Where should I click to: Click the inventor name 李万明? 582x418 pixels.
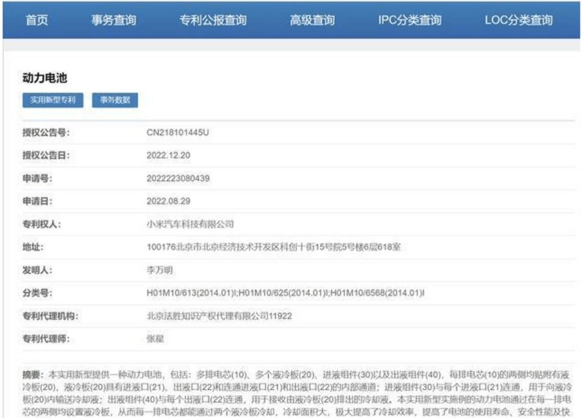(159, 270)
